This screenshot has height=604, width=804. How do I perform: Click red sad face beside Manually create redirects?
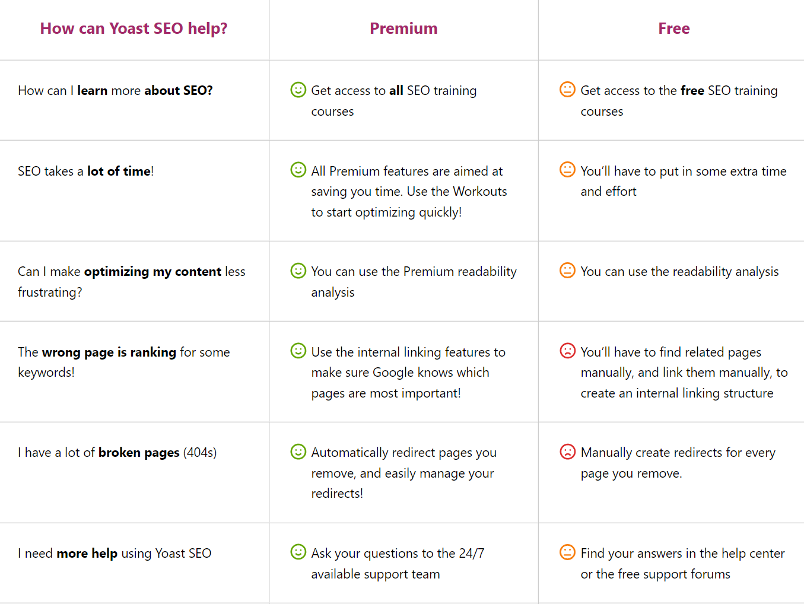[567, 452]
